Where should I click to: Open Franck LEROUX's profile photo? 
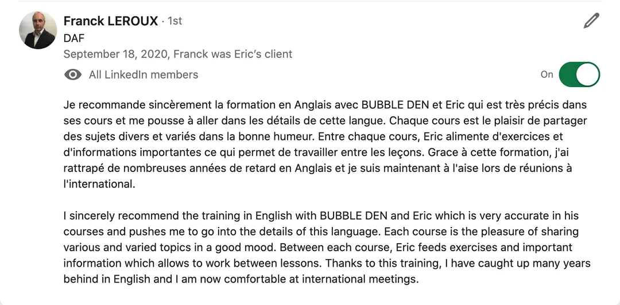pyautogui.click(x=38, y=30)
